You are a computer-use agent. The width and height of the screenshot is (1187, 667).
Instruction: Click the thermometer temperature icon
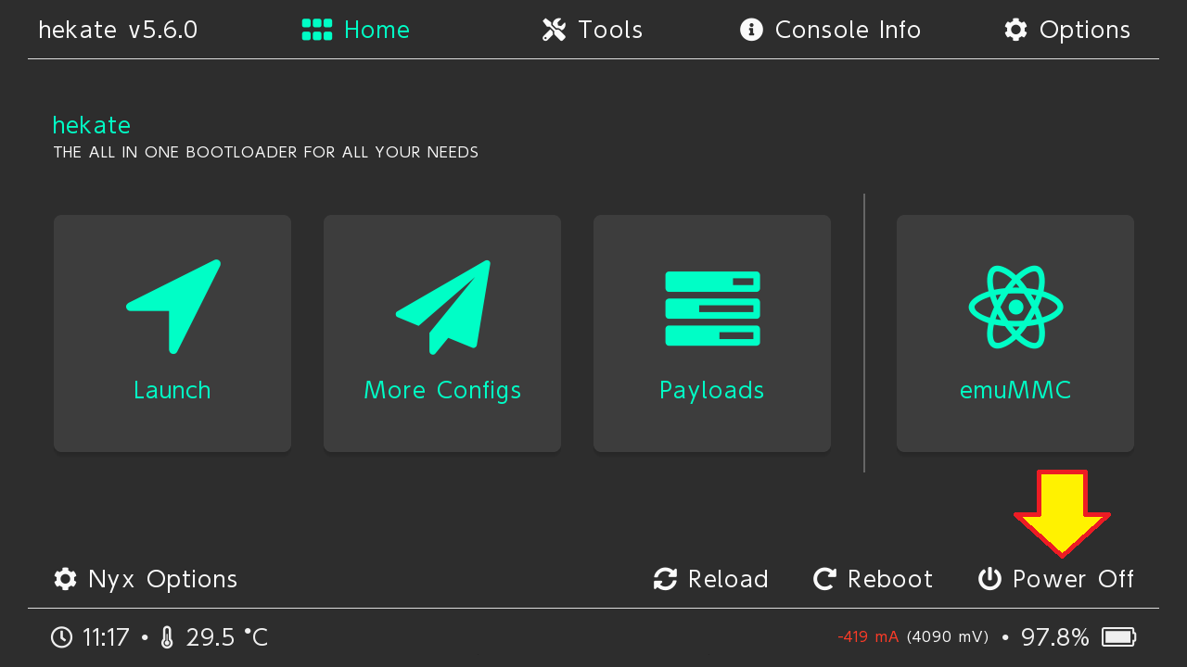coord(167,637)
